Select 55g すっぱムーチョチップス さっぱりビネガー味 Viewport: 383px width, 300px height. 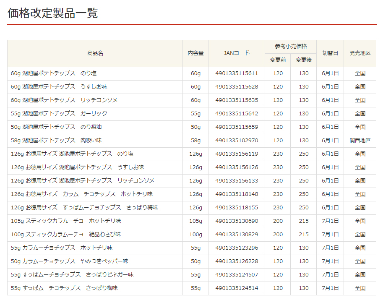[72, 275]
